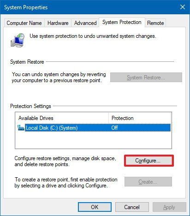Click the Create... restore point button
190x216 pixels.
tap(148, 182)
